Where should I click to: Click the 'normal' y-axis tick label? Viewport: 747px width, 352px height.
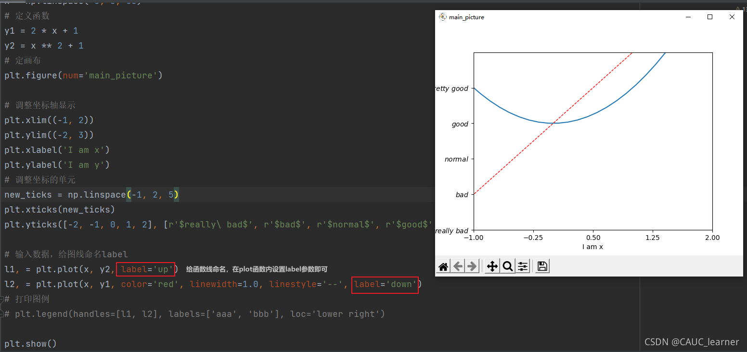click(x=456, y=159)
